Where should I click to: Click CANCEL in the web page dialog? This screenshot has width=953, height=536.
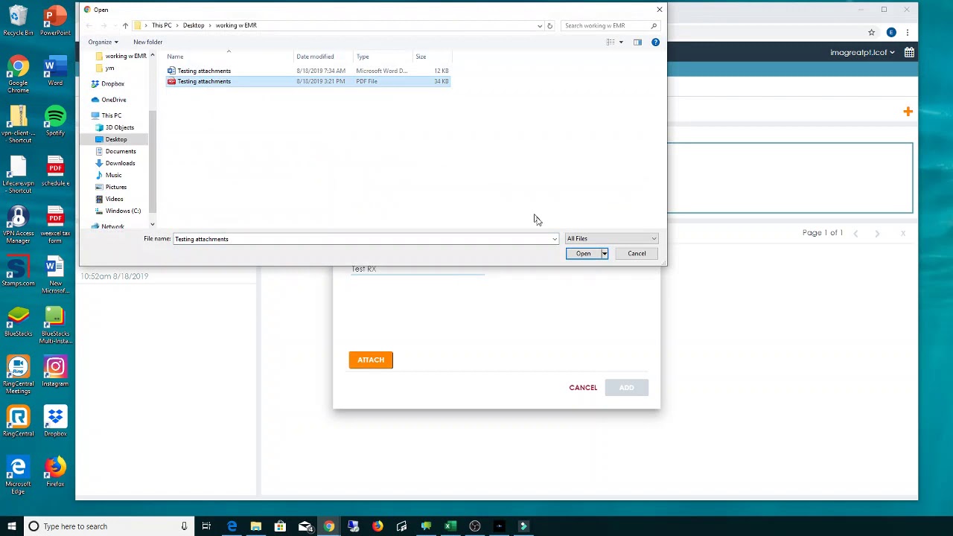(x=583, y=388)
